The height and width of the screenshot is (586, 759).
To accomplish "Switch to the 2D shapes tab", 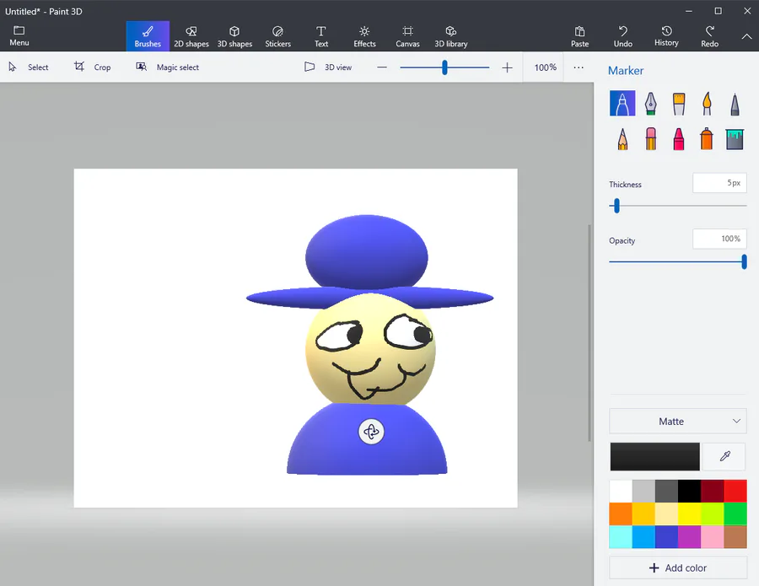I will click(191, 36).
